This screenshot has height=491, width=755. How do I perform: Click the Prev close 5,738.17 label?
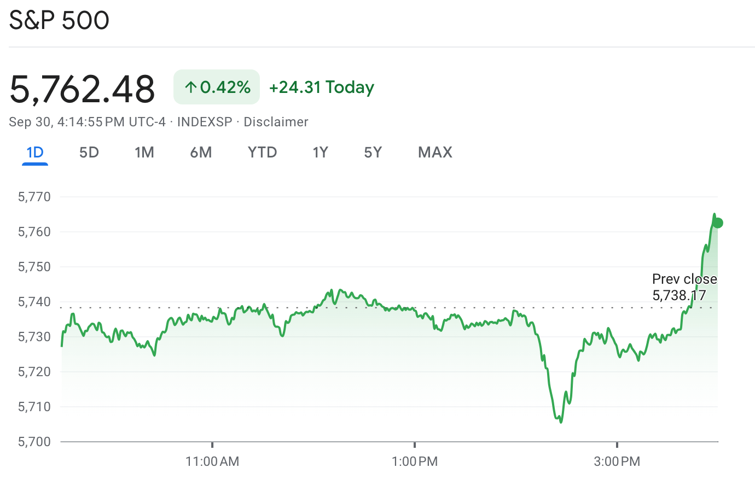point(684,287)
